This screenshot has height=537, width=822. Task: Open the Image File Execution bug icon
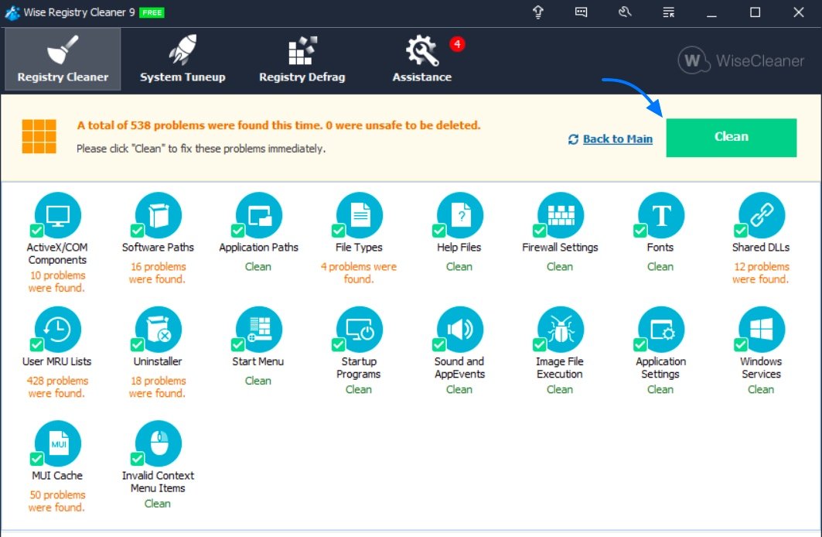pyautogui.click(x=561, y=330)
